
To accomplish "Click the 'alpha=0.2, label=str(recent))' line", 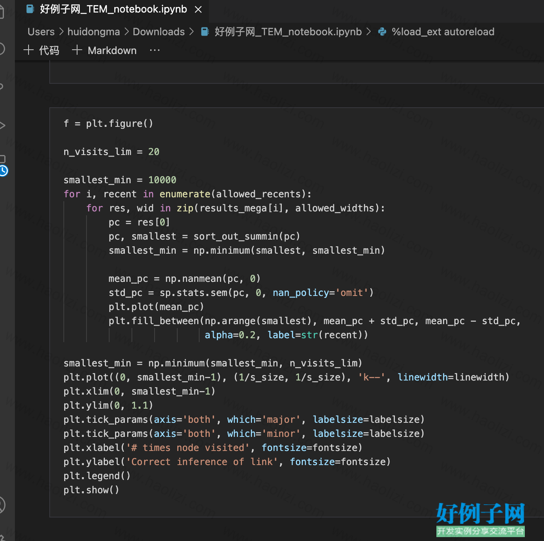I will pos(286,335).
